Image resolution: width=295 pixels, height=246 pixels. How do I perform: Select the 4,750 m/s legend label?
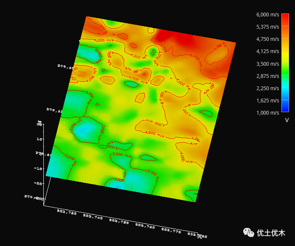tap(268, 39)
